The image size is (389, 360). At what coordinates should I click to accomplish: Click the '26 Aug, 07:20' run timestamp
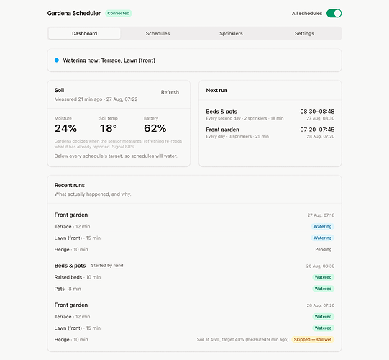pos(320,305)
